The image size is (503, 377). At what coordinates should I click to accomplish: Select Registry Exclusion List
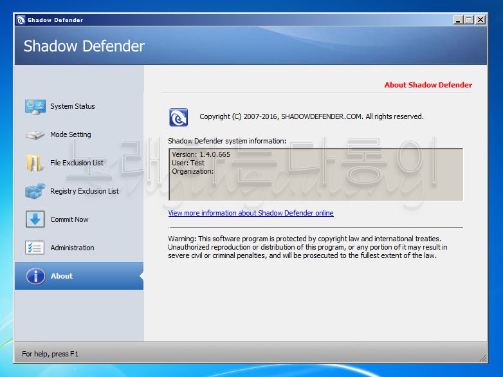click(84, 191)
